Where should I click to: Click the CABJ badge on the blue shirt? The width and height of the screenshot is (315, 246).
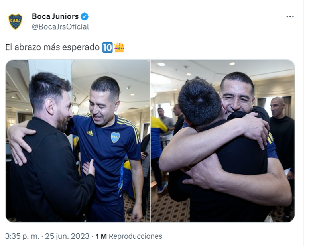click(116, 137)
